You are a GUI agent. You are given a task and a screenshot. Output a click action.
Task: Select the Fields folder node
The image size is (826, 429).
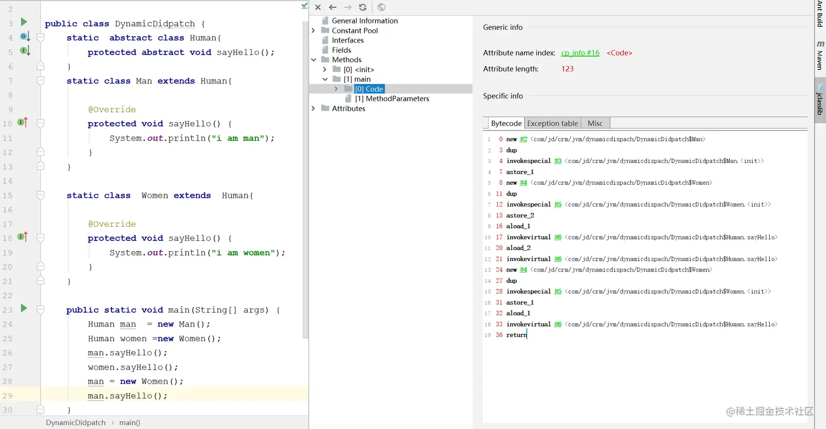pyautogui.click(x=342, y=50)
